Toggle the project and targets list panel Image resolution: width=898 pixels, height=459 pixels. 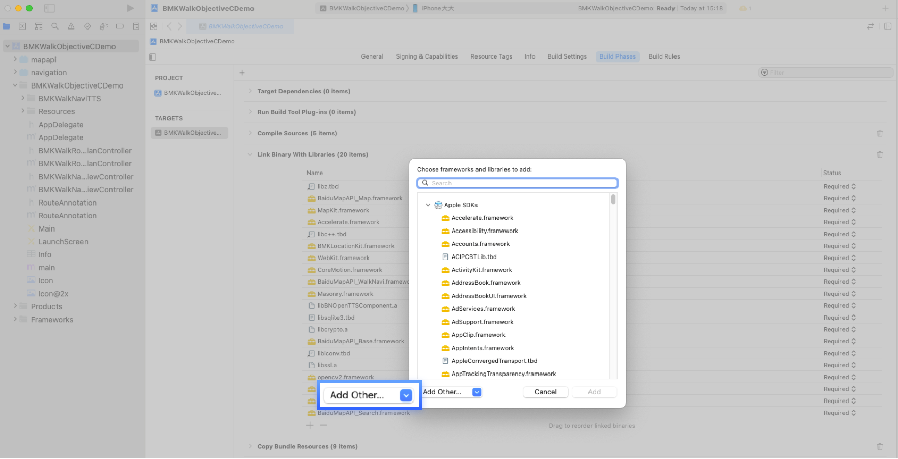point(153,57)
